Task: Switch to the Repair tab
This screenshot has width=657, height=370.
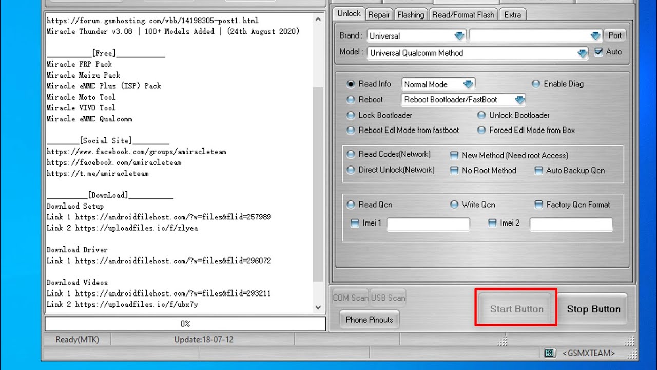Action: click(x=379, y=15)
